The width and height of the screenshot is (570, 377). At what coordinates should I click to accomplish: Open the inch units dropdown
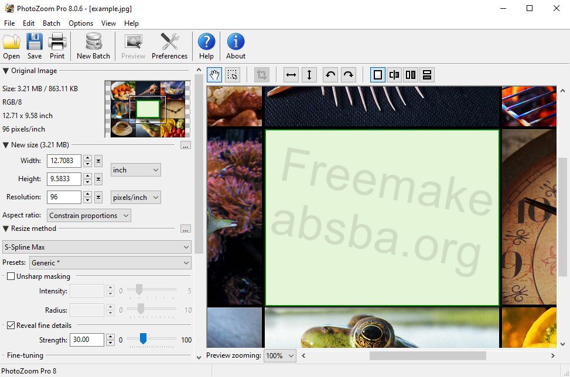click(x=135, y=170)
